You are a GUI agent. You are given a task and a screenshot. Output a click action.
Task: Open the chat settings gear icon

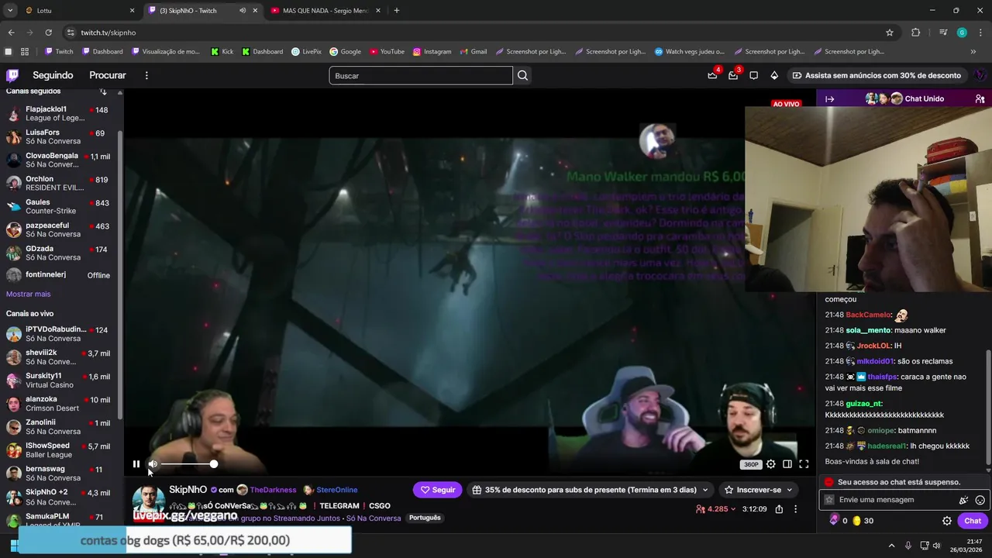tap(946, 521)
